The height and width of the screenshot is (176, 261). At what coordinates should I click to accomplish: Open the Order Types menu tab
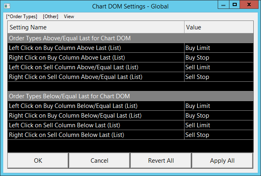coord(22,17)
